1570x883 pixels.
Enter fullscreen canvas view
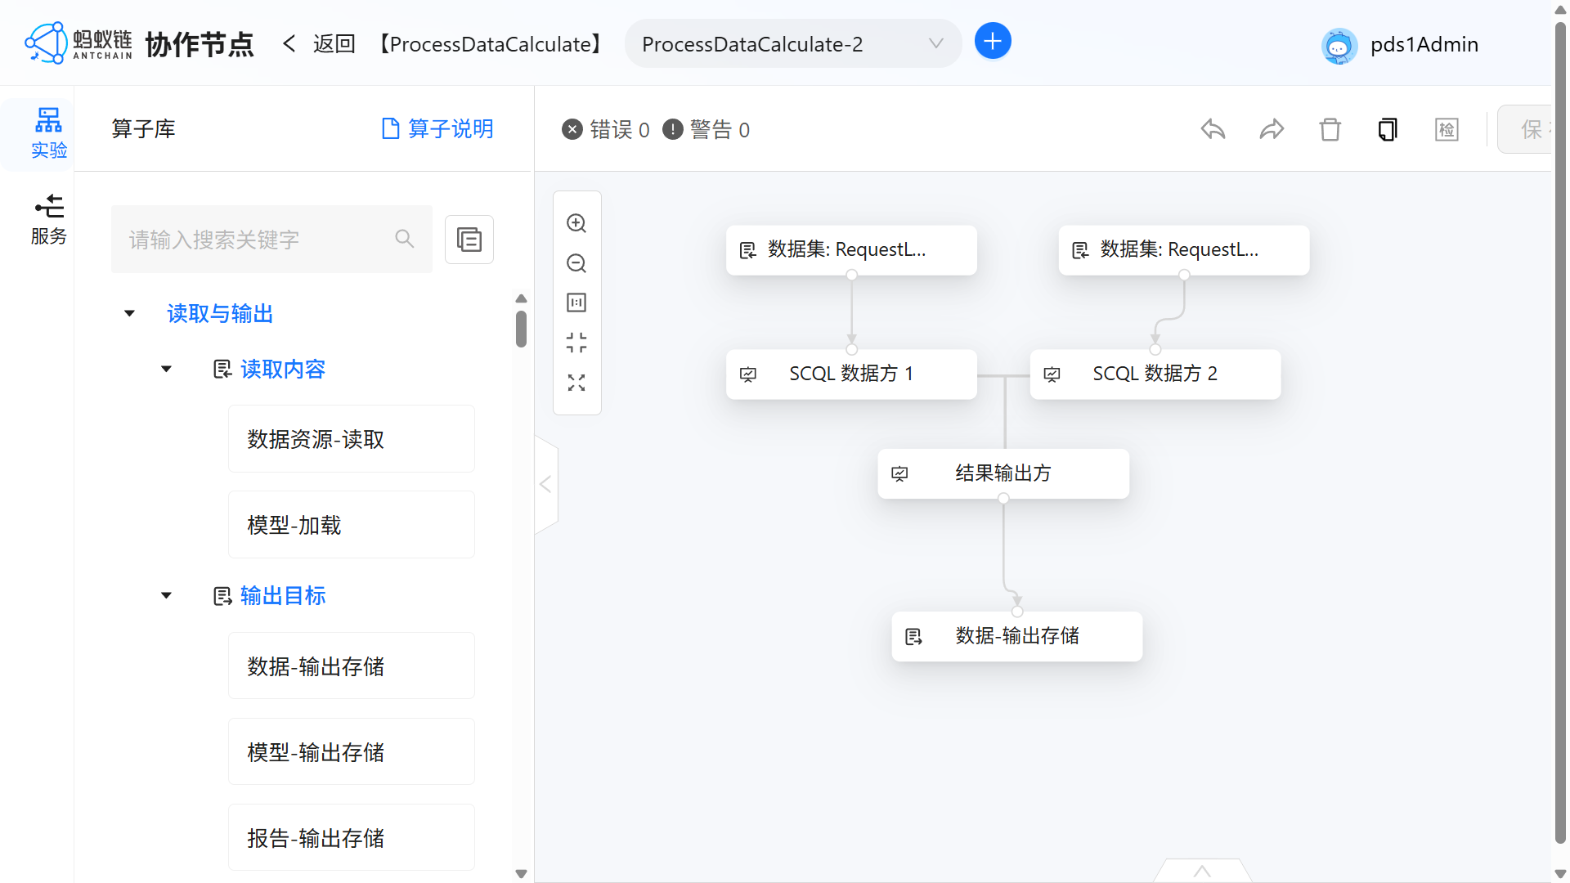(x=576, y=382)
